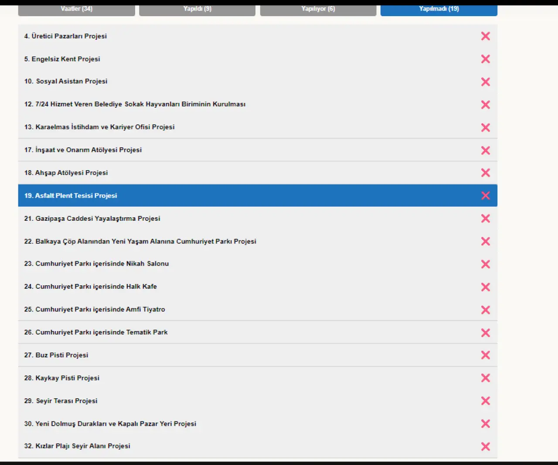The width and height of the screenshot is (558, 465).
Task: Click Yeni Dolmuş Durakları ve Kapalı Pazar row
Action: [110, 424]
